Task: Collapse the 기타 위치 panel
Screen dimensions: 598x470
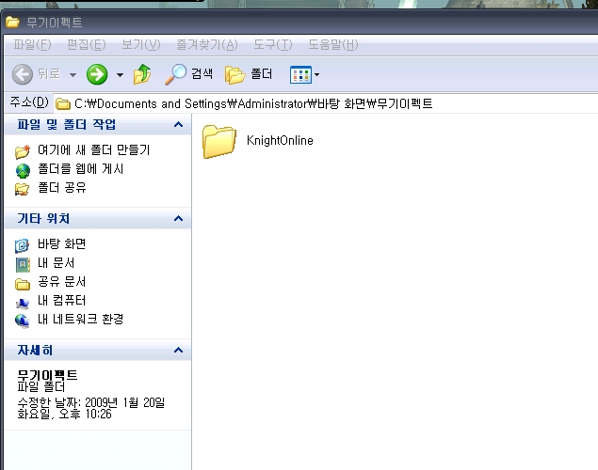Action: pyautogui.click(x=178, y=218)
